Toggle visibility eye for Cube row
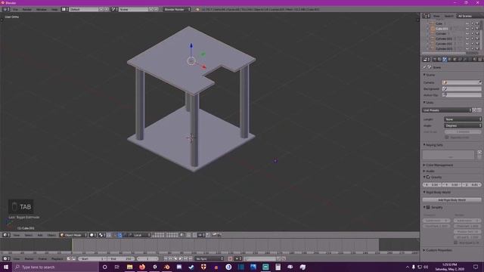 point(467,23)
